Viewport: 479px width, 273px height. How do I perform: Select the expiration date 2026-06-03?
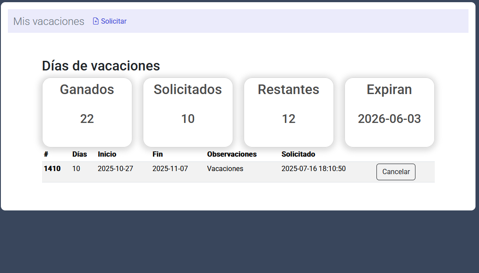pyautogui.click(x=389, y=119)
